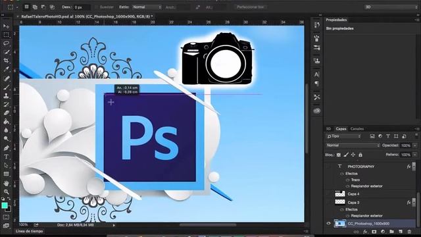Create a new layer
Screen dimensions: 421x237
401,232
